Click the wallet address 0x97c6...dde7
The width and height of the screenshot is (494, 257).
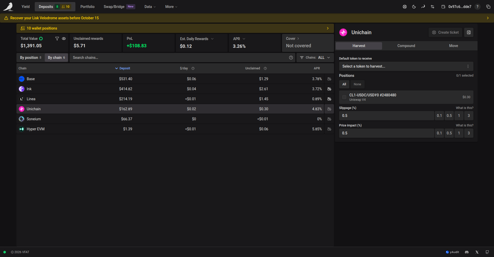tap(460, 7)
